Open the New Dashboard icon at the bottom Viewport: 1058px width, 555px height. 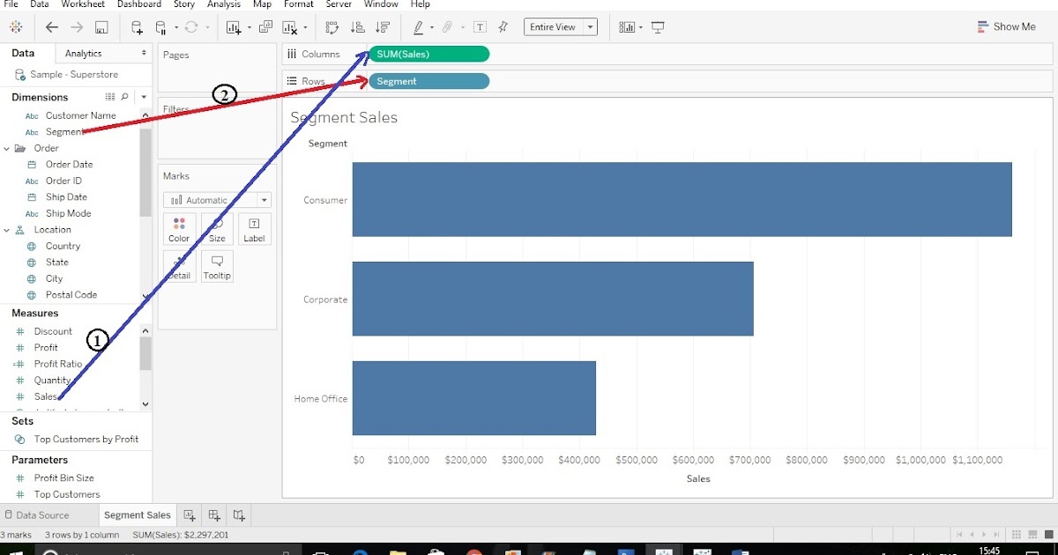tap(212, 514)
